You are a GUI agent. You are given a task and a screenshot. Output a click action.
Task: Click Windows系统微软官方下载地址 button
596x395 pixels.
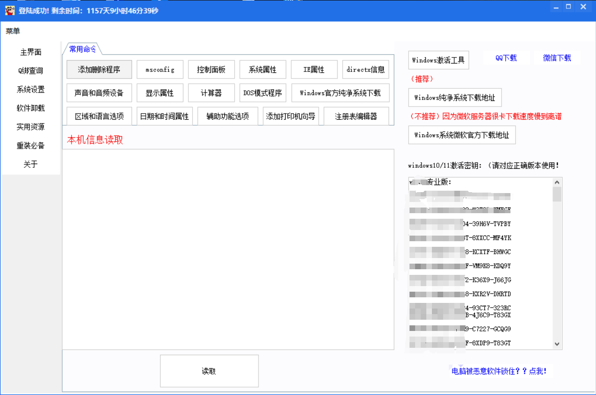tap(462, 135)
